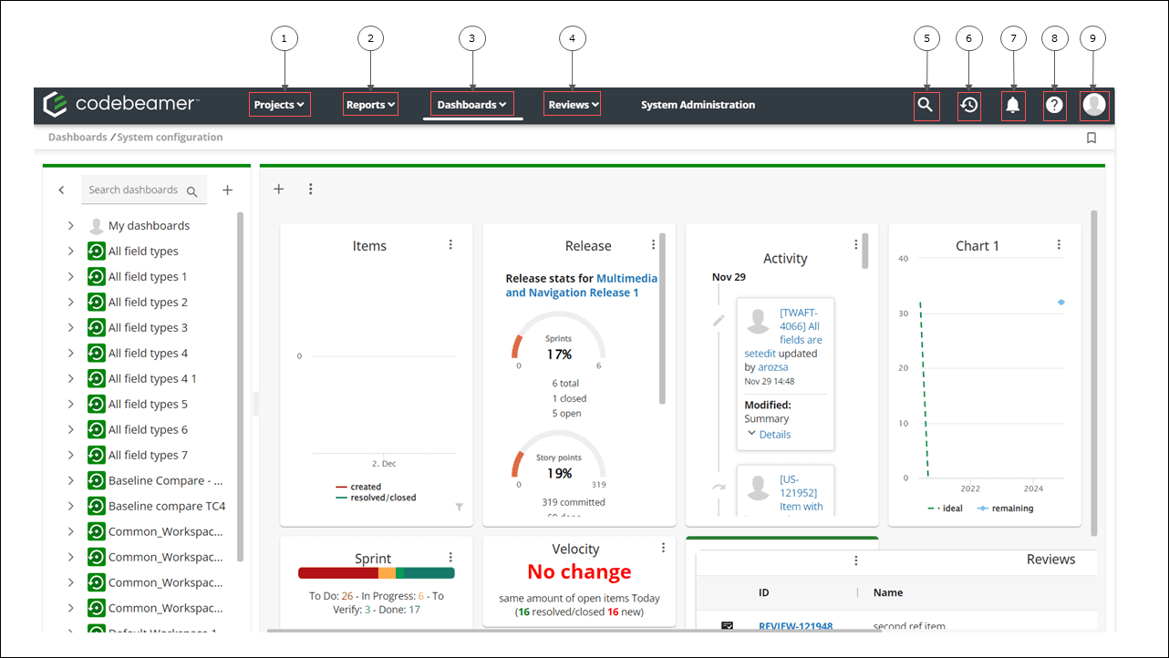Click the sidebar vertical scrollbar
This screenshot has height=658, width=1169.
coord(240,387)
